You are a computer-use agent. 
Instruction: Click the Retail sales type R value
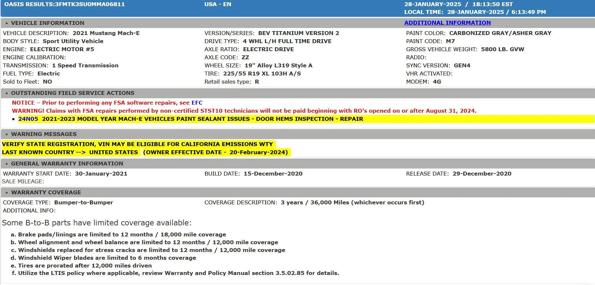tap(257, 82)
